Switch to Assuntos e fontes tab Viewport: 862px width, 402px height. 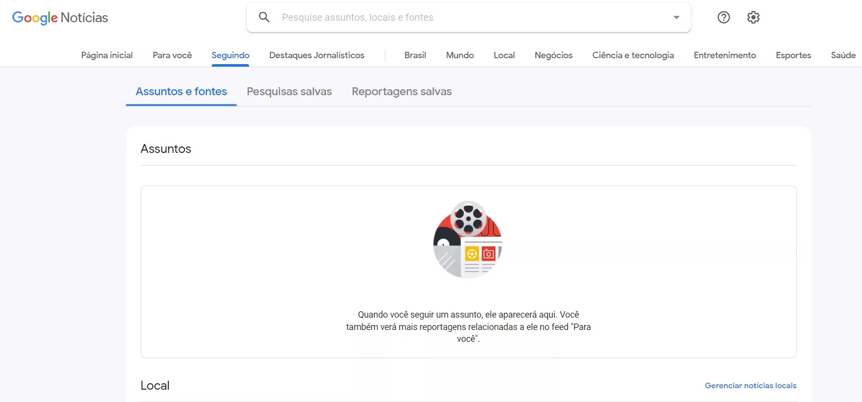tap(181, 92)
